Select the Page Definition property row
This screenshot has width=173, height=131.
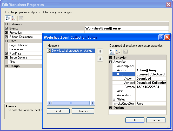25,45
